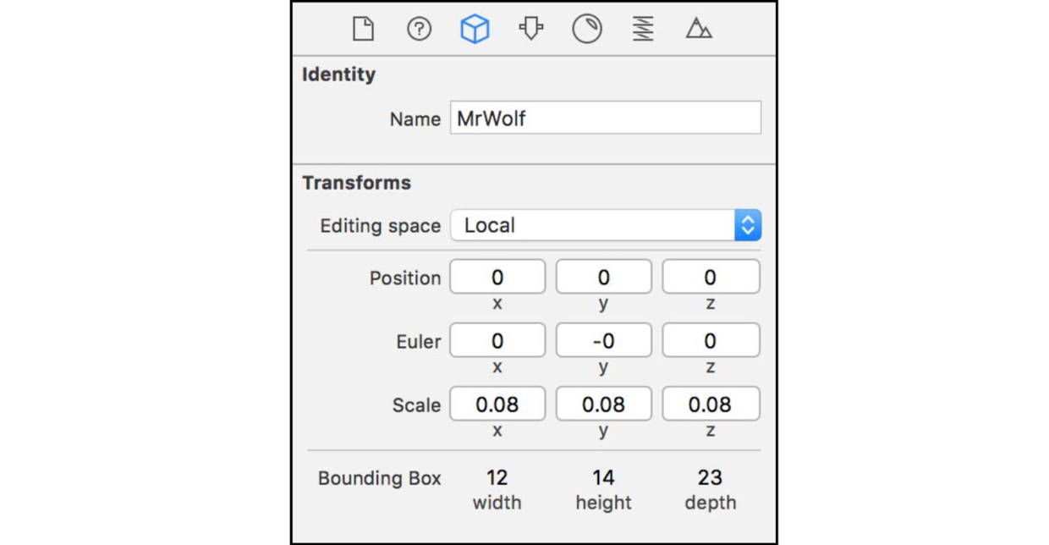The image size is (1049, 545).
Task: Click the bounding box depth value 23
Action: [710, 478]
